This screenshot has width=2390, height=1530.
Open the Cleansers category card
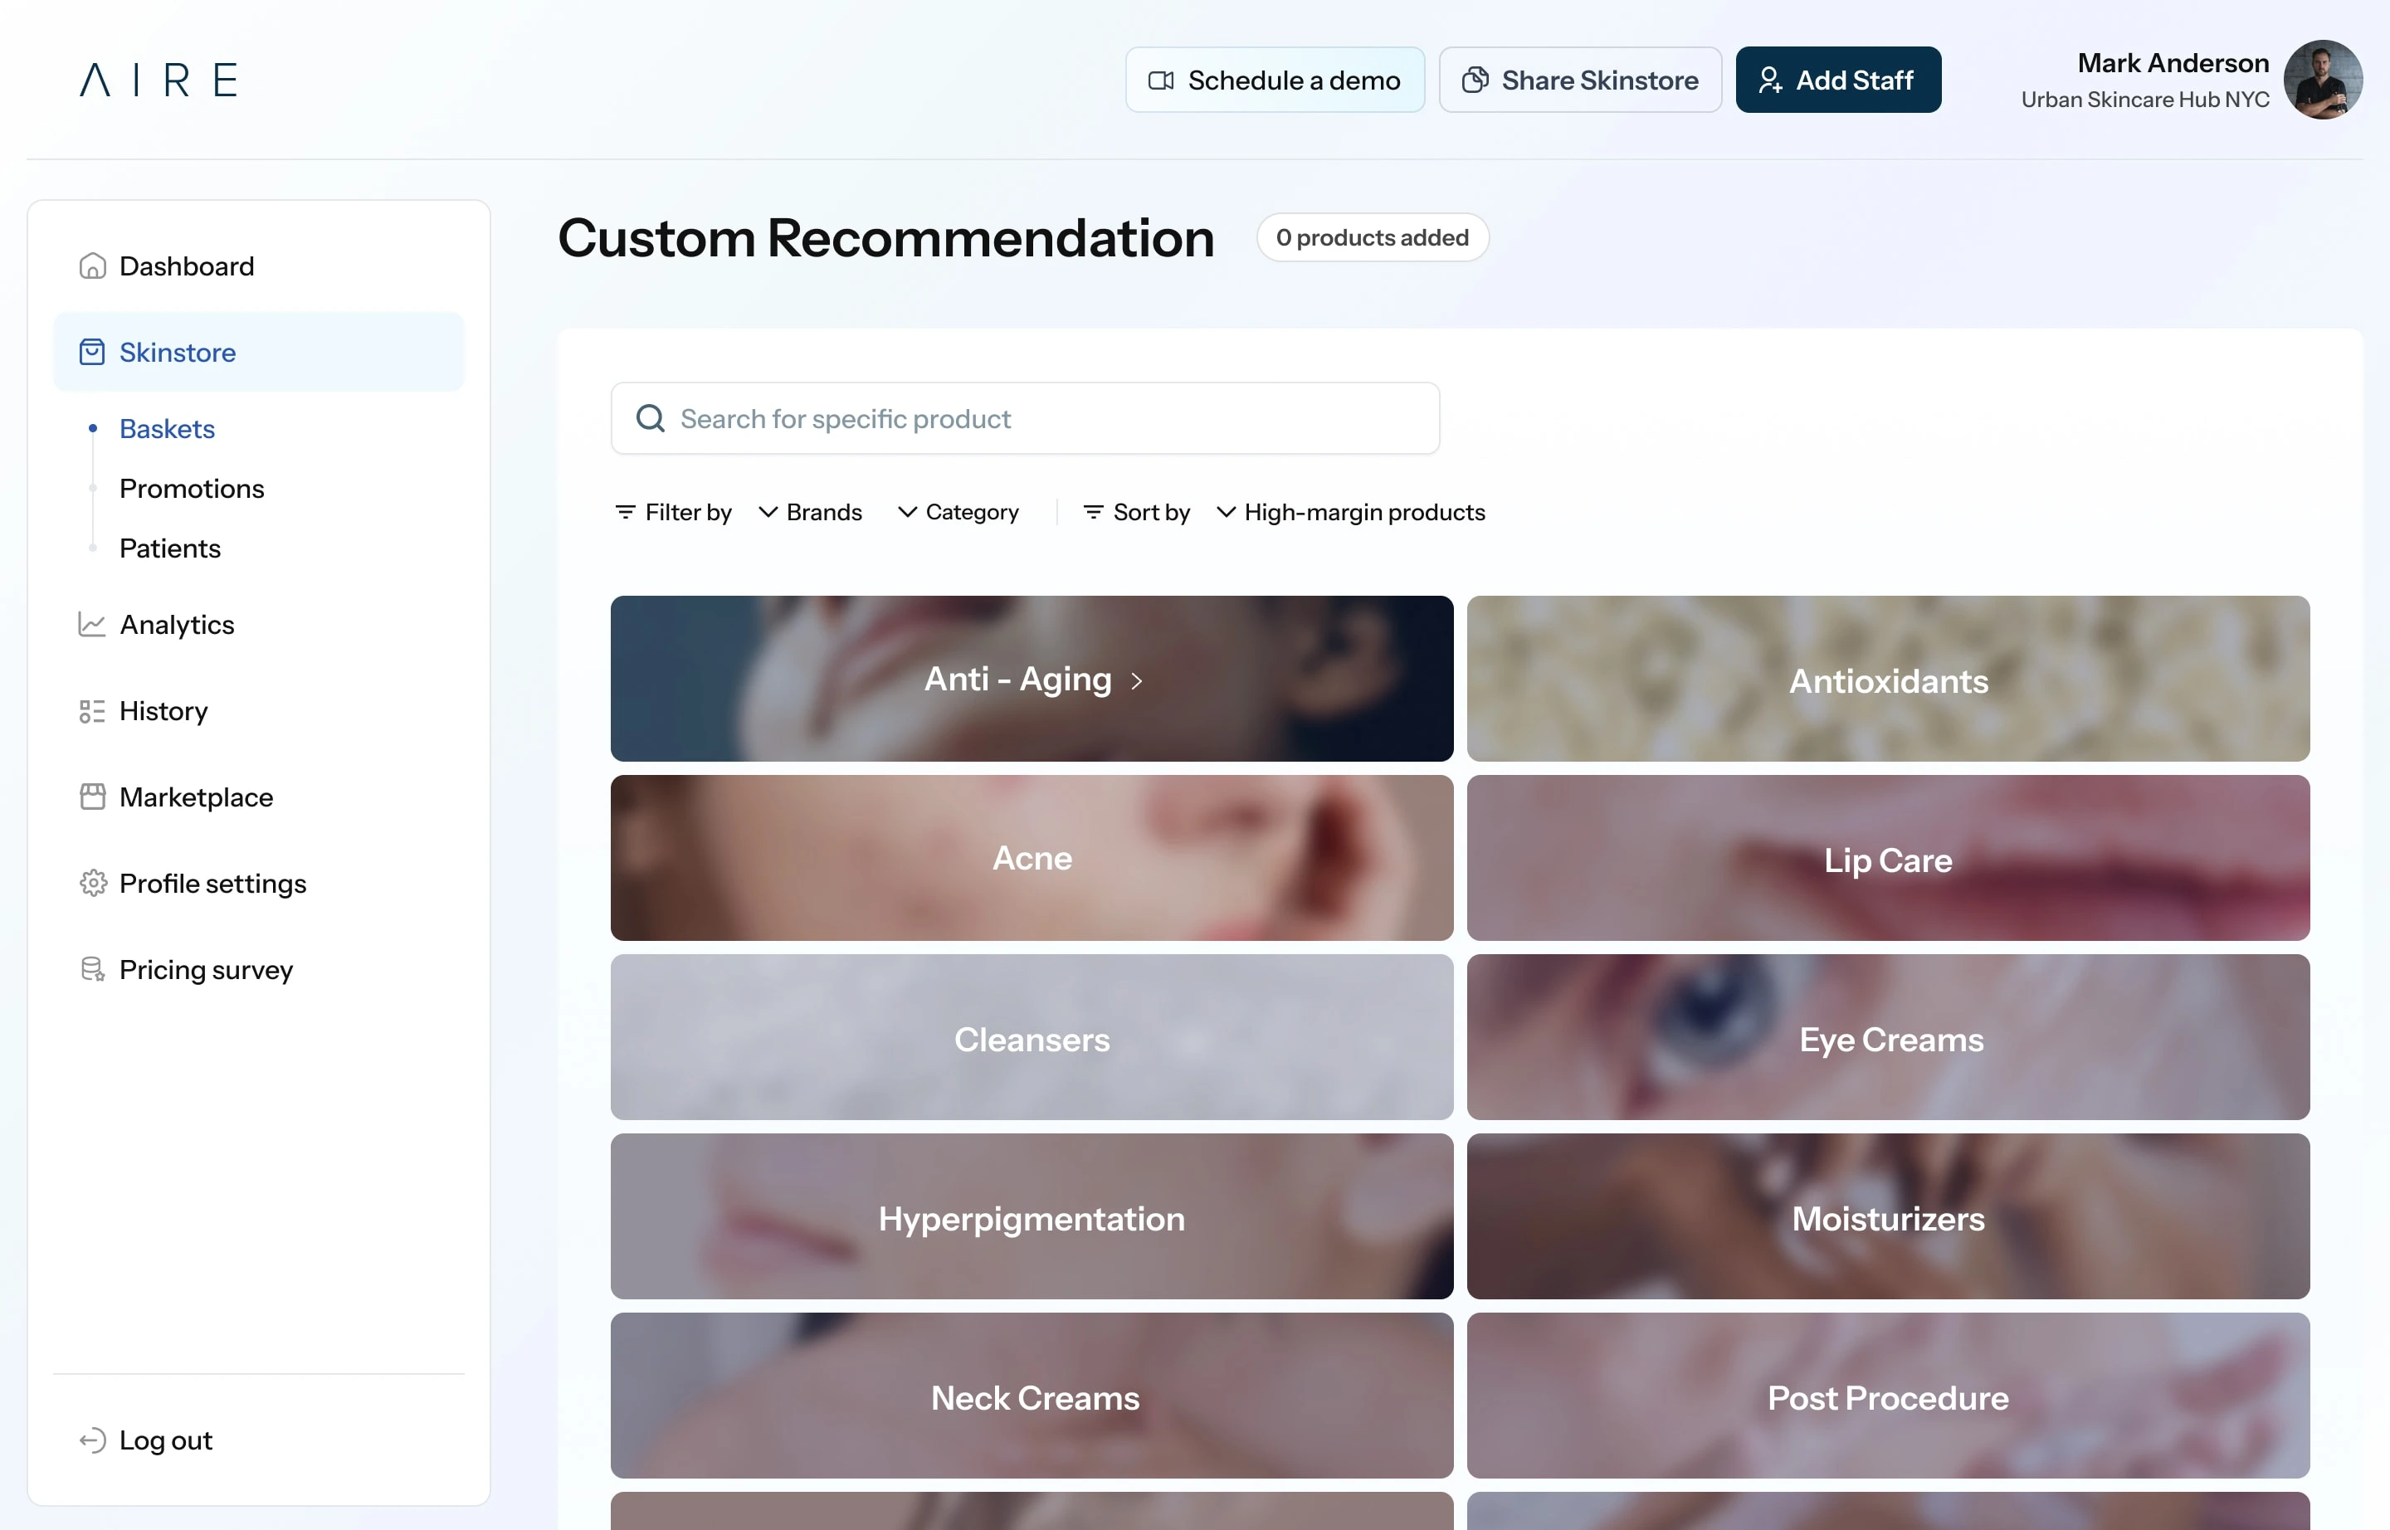tap(1032, 1037)
